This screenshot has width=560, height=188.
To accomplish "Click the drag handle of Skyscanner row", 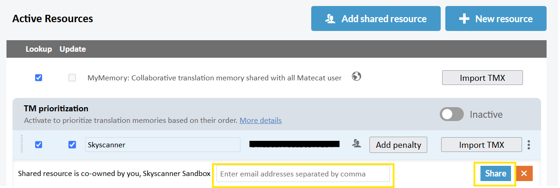I will (x=21, y=144).
